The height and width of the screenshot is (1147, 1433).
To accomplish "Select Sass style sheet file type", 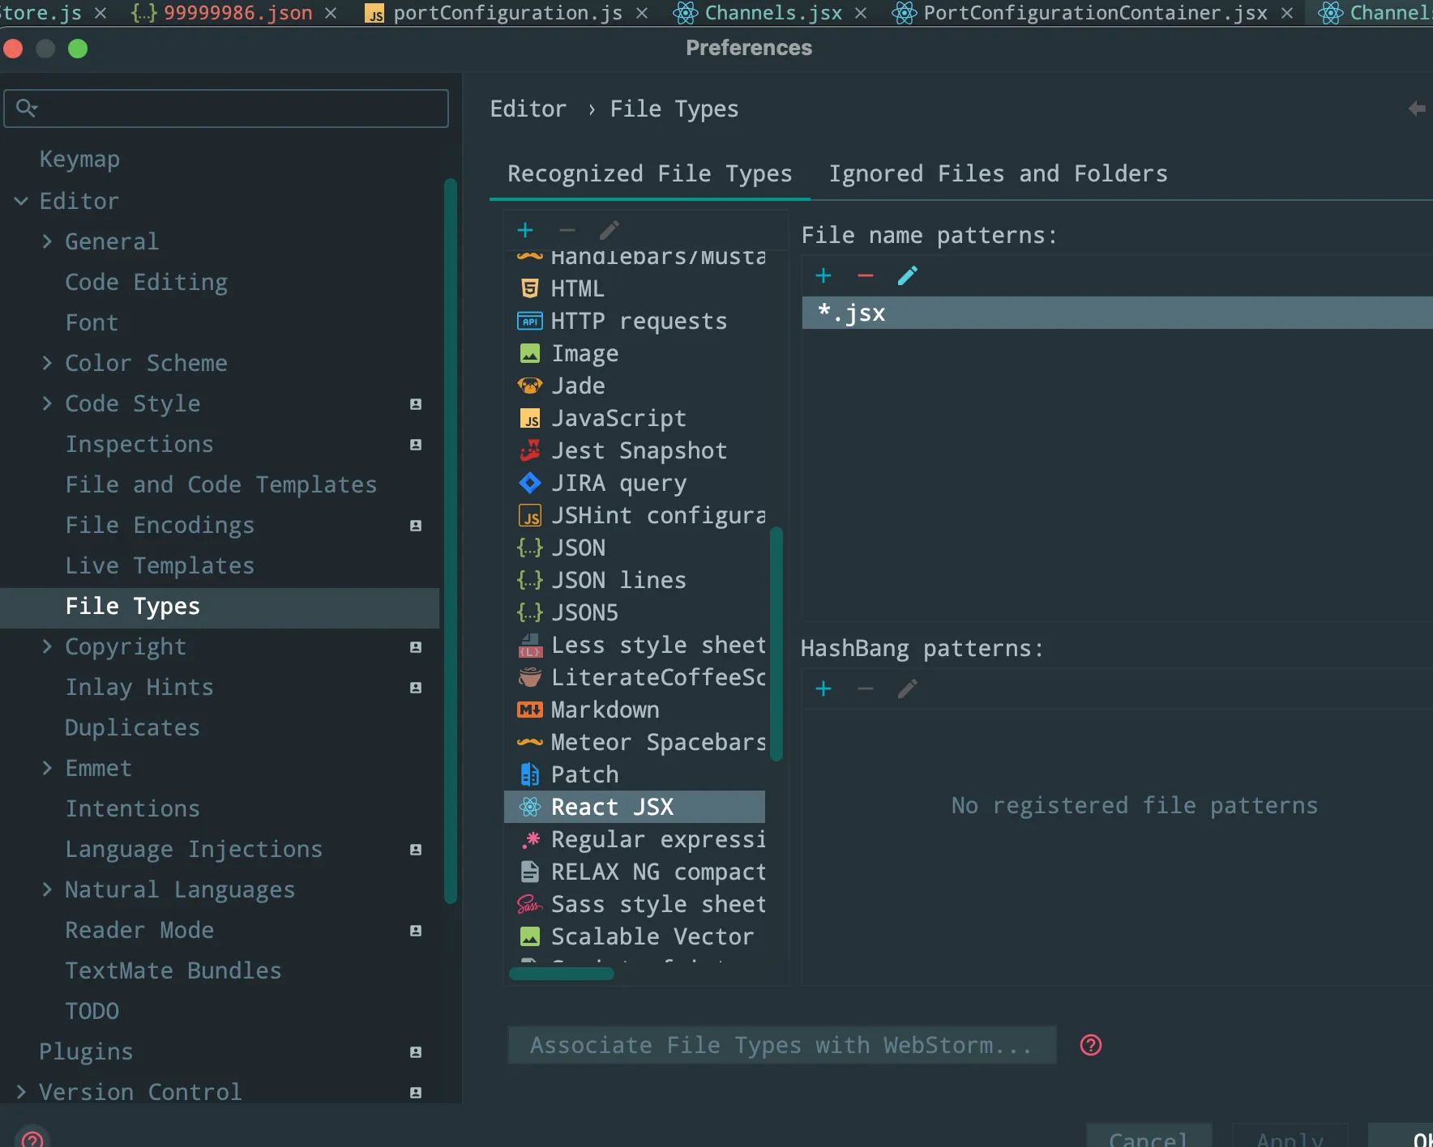I will (635, 904).
